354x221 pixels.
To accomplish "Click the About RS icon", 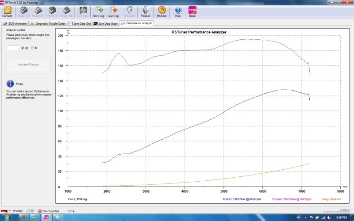I will tap(192, 11).
